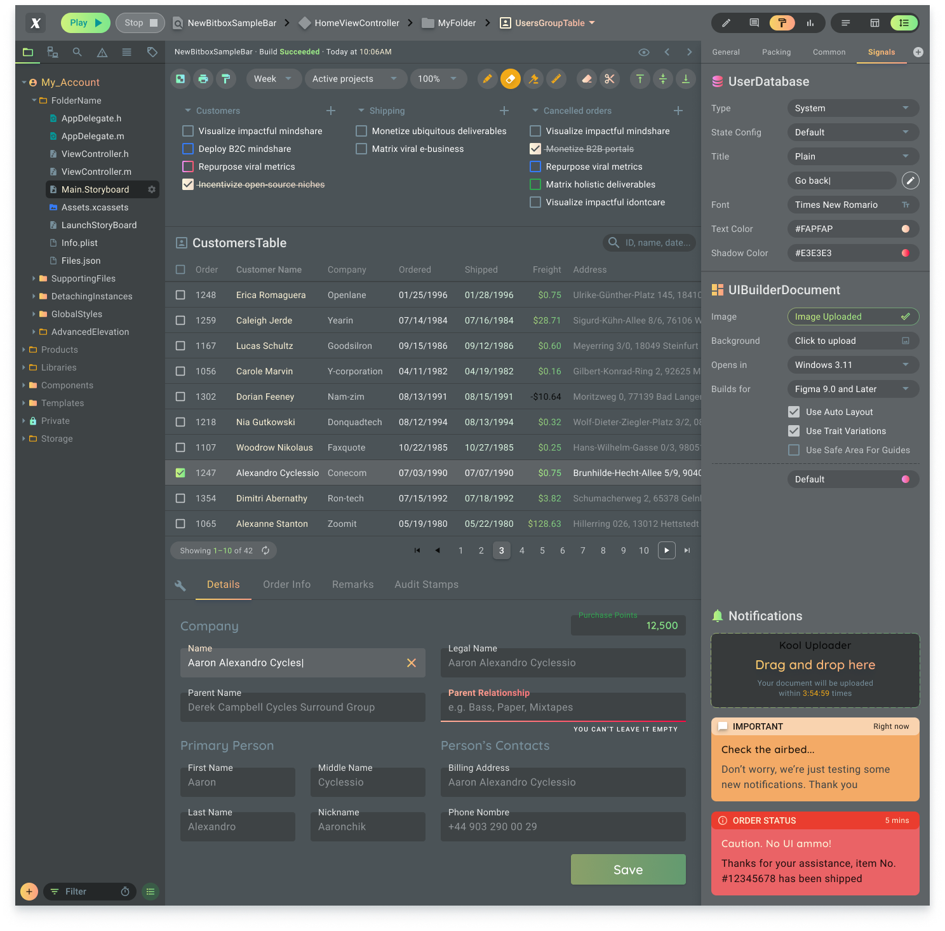The height and width of the screenshot is (931, 945).
Task: Switch to the Common tab
Action: [829, 52]
